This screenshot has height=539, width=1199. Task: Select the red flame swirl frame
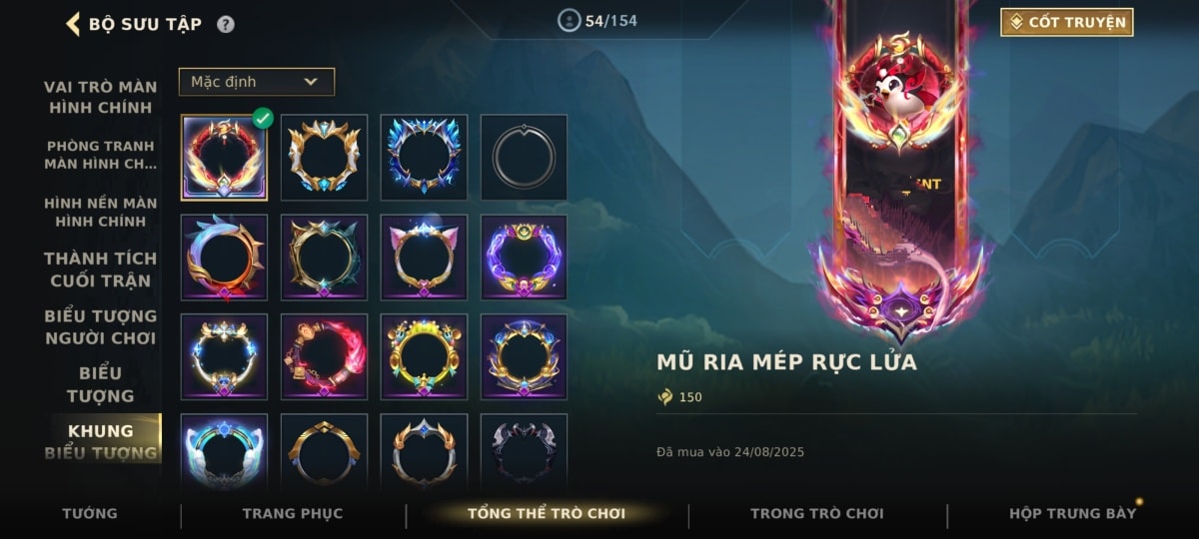click(324, 356)
